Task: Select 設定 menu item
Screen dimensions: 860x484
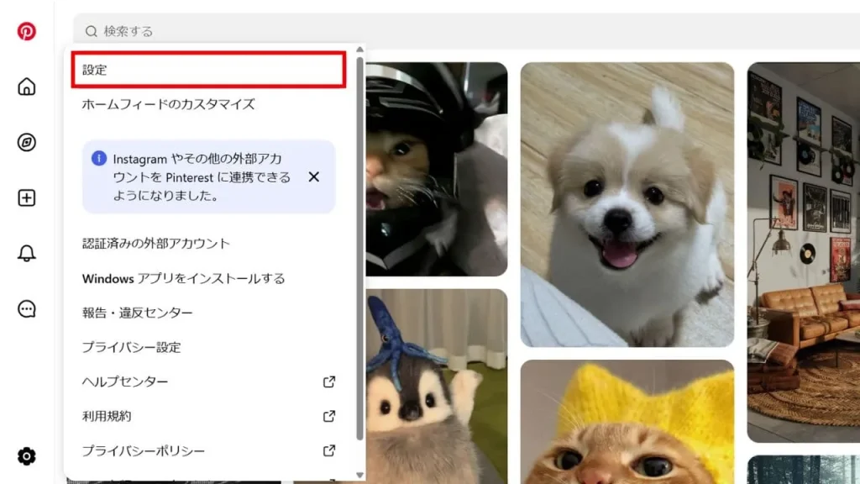Action: click(x=208, y=70)
